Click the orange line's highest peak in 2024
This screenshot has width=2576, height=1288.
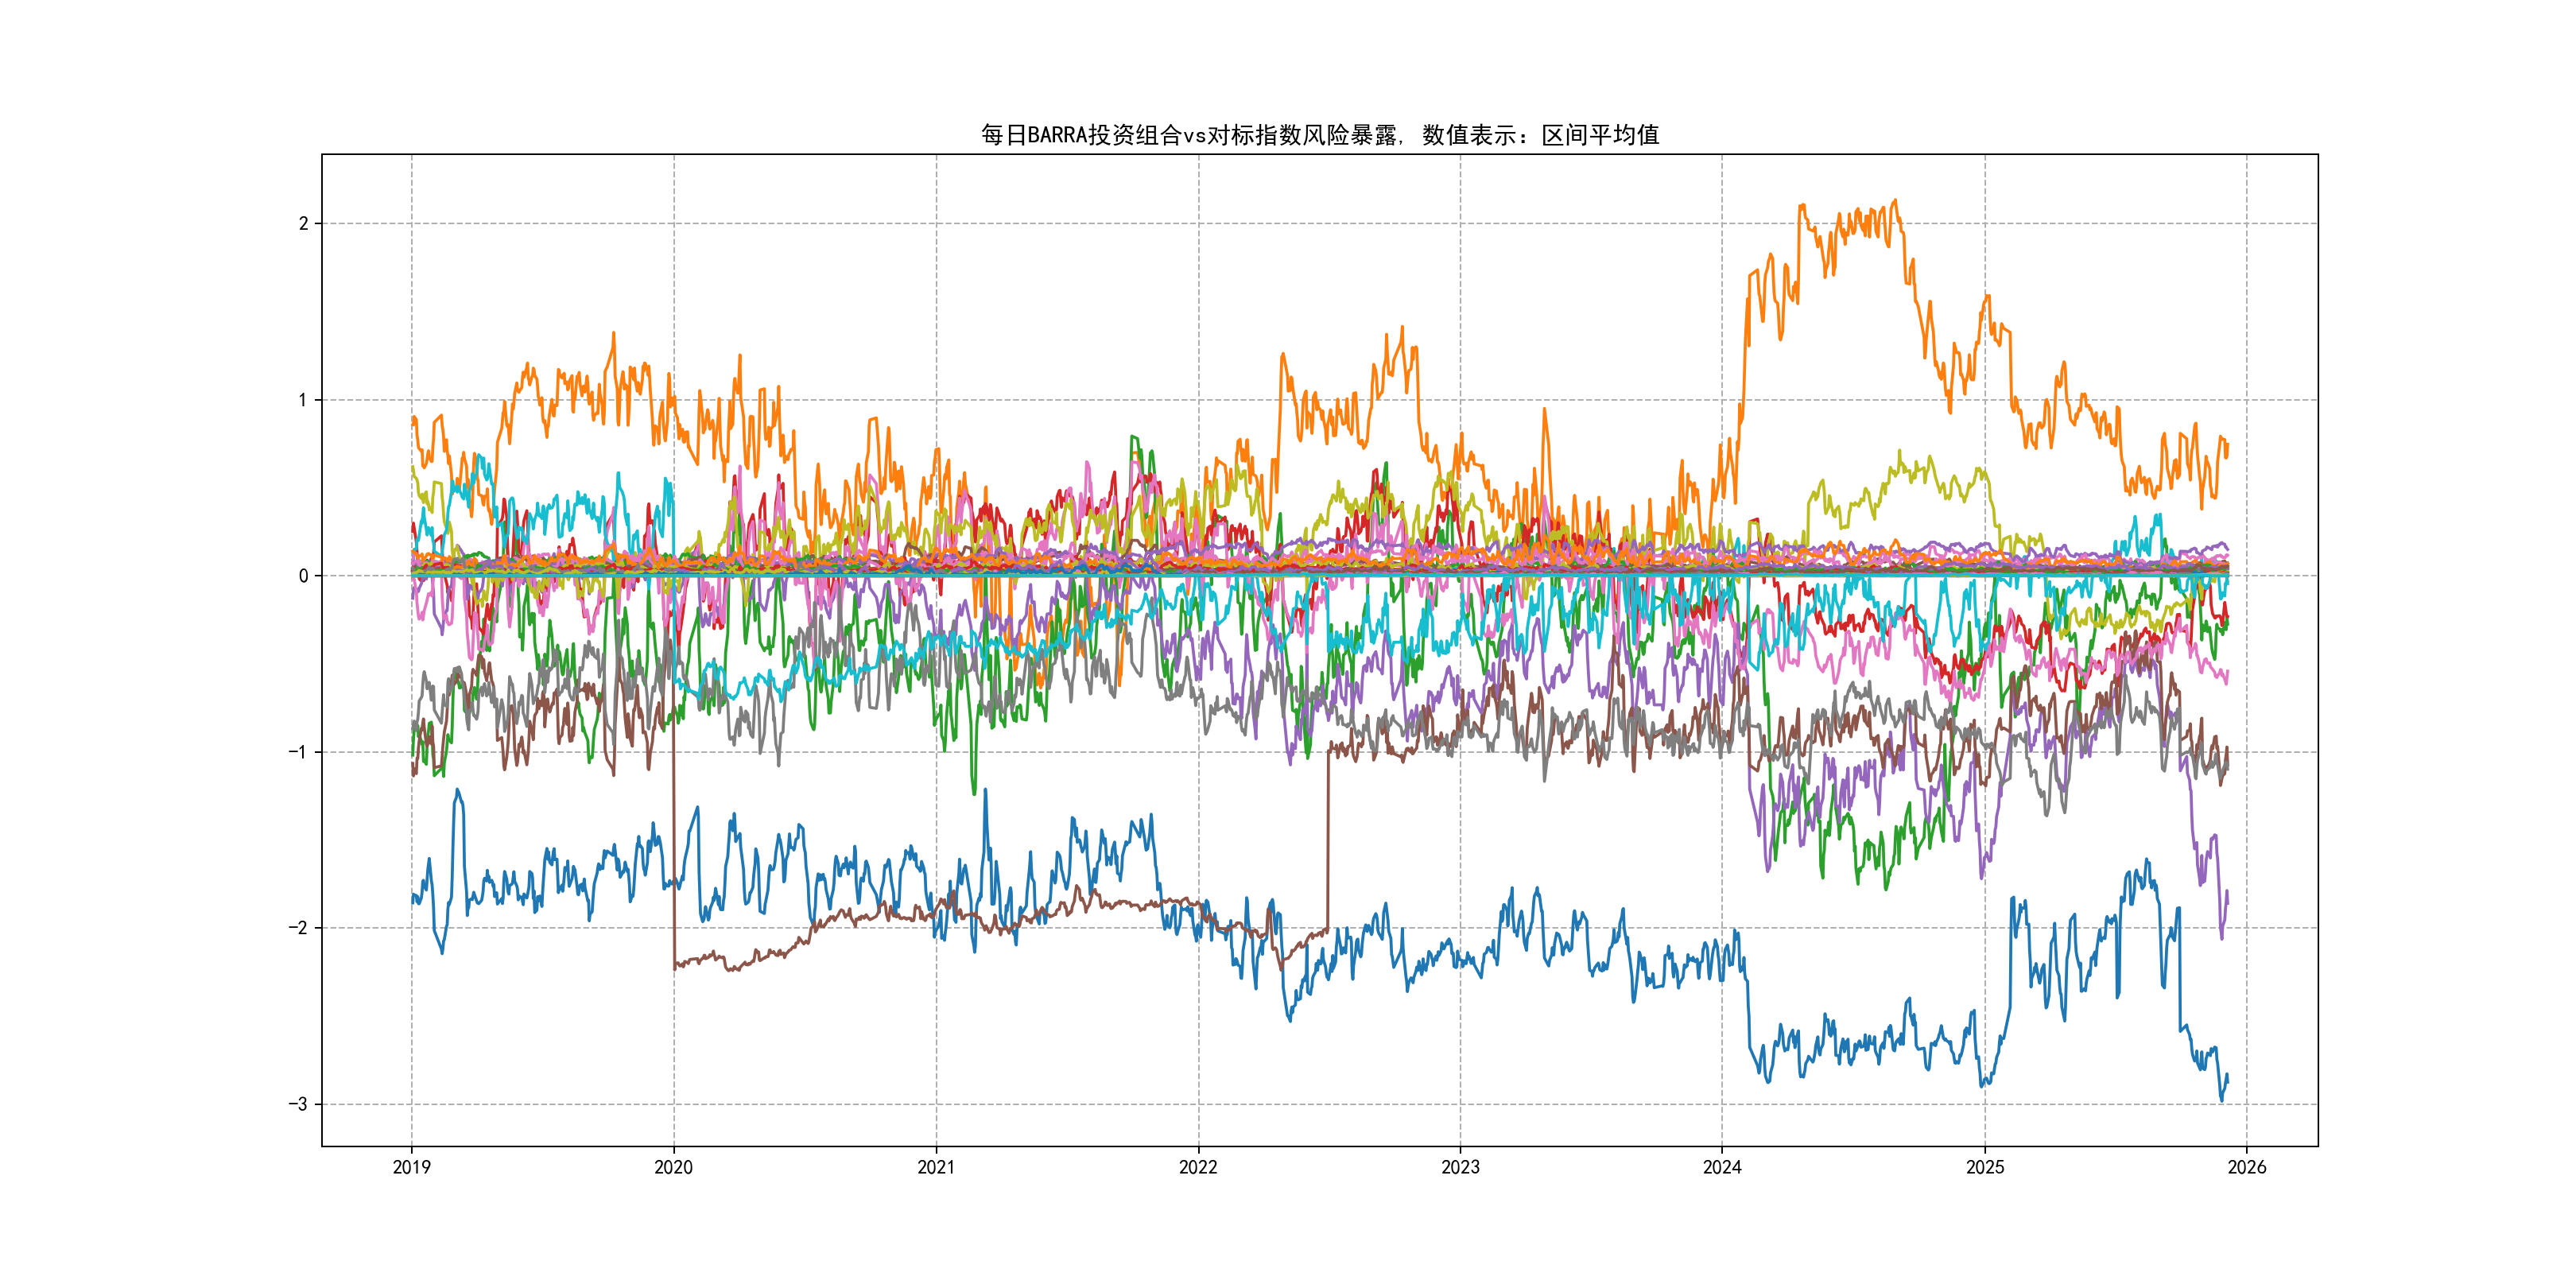pos(1895,201)
